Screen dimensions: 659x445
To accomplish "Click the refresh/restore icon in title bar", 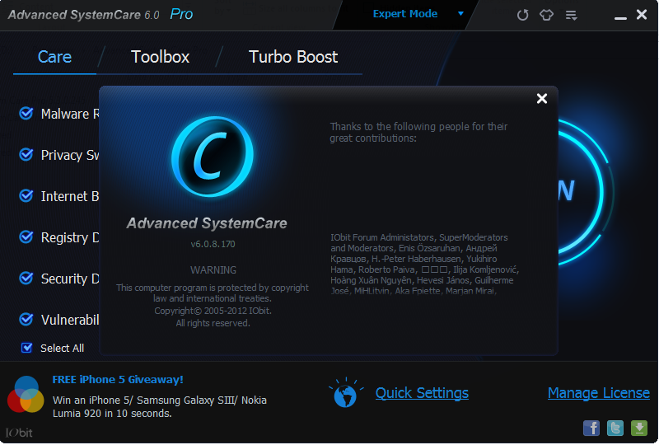I will click(522, 15).
